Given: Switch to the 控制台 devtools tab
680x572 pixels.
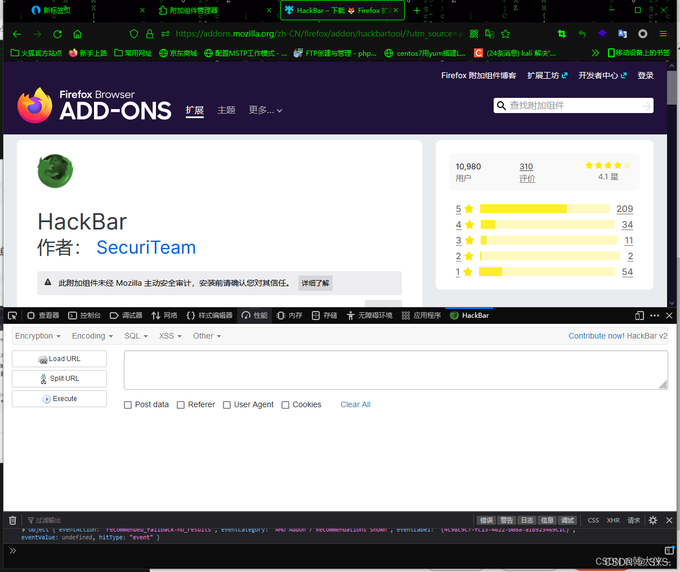Looking at the screenshot, I should (x=84, y=316).
